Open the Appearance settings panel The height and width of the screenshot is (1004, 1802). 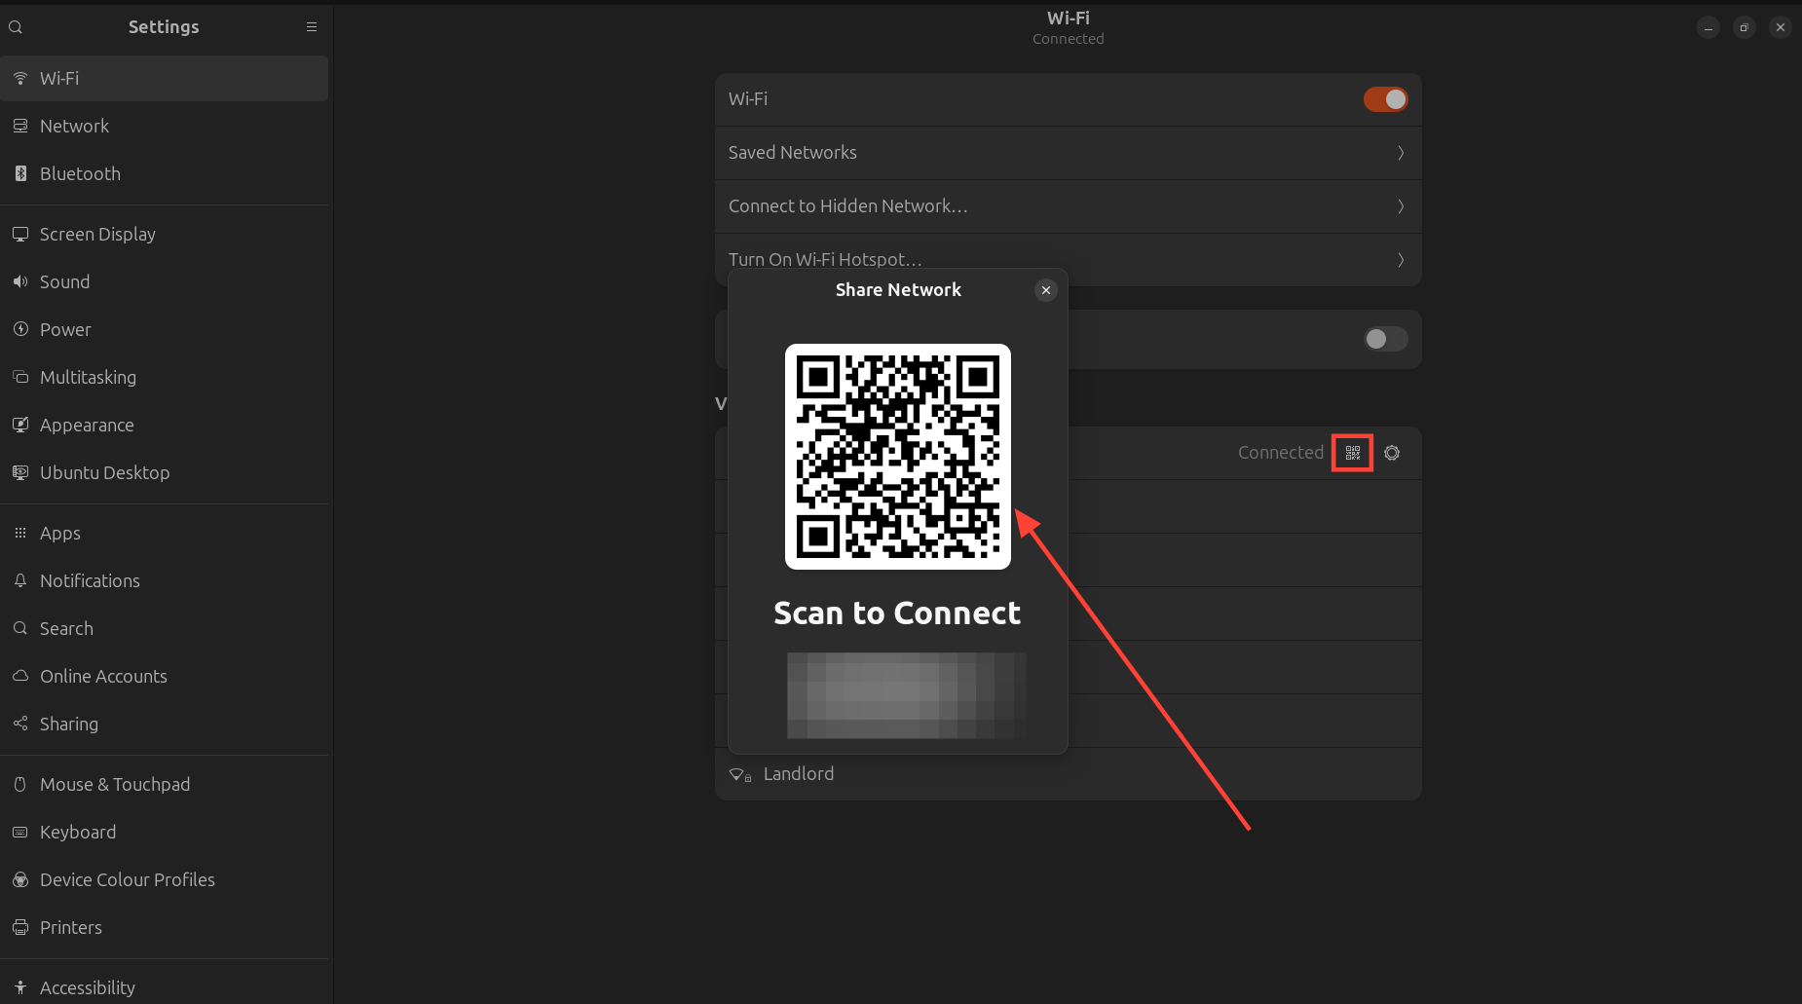(x=165, y=425)
